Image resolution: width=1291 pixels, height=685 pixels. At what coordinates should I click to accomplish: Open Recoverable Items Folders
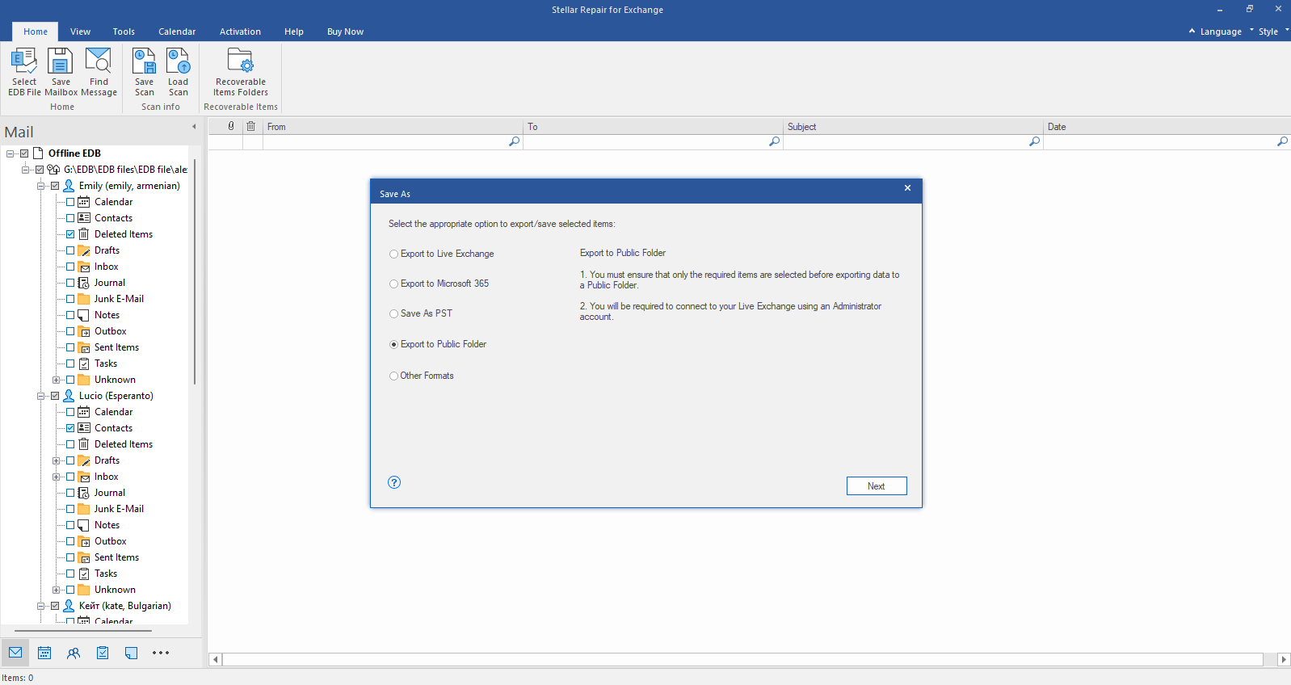point(241,71)
